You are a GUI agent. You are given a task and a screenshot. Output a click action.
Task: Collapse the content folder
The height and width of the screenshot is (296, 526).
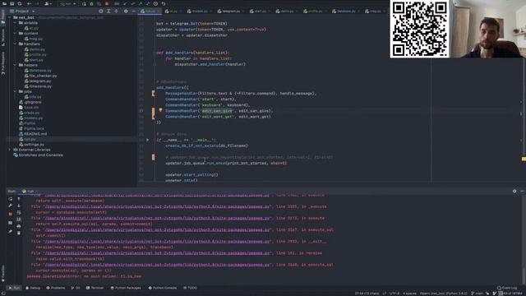15,33
